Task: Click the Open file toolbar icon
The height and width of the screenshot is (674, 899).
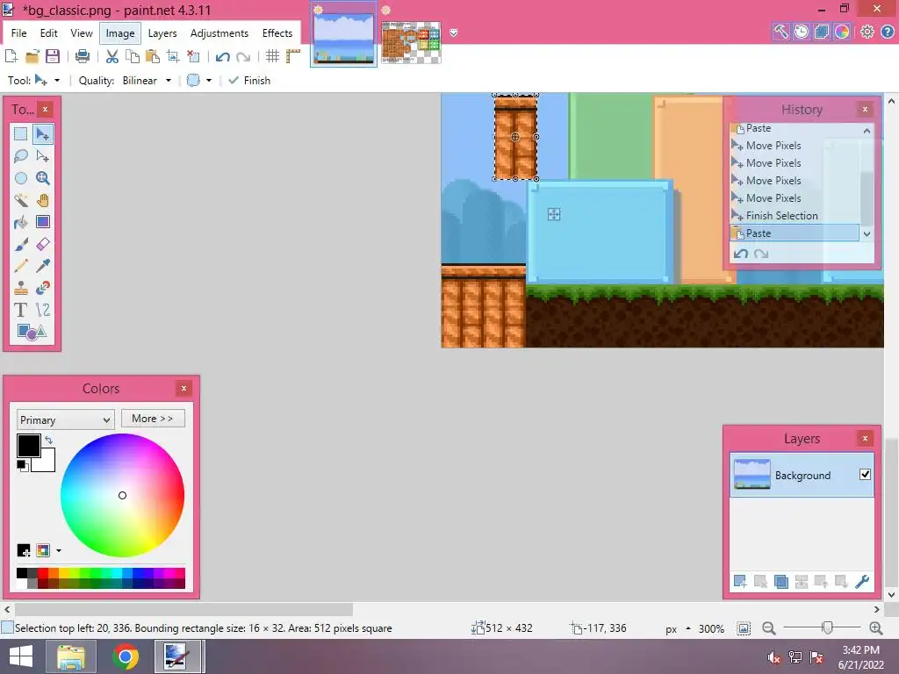Action: (32, 56)
